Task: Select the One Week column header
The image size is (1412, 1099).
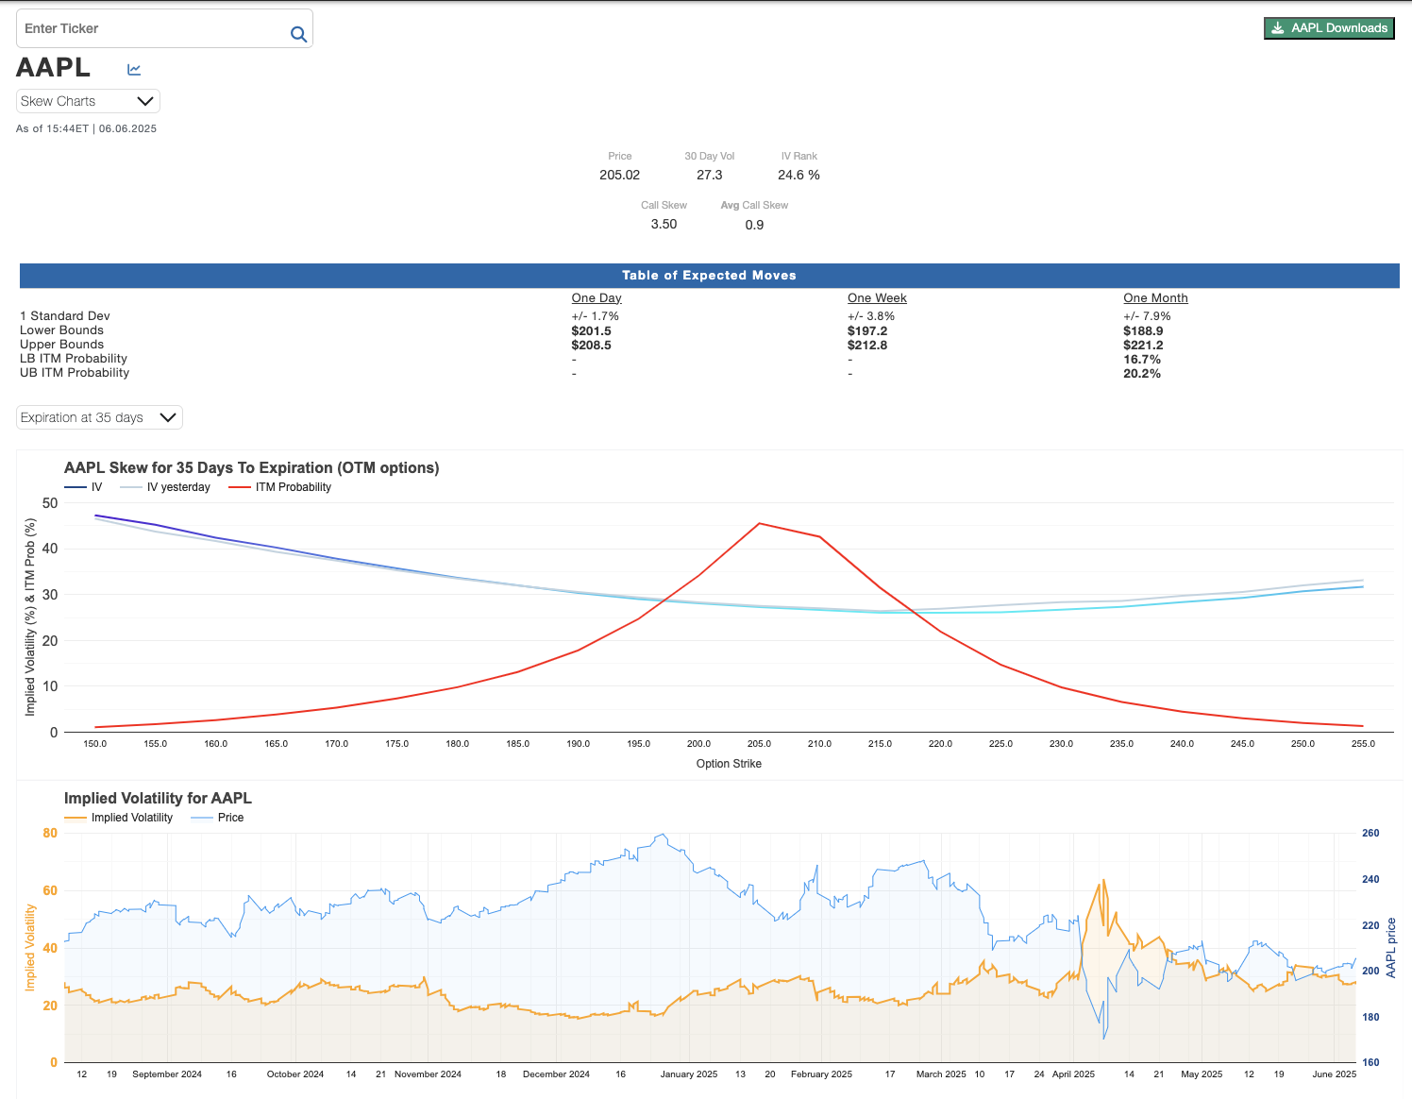Action: [x=876, y=298]
